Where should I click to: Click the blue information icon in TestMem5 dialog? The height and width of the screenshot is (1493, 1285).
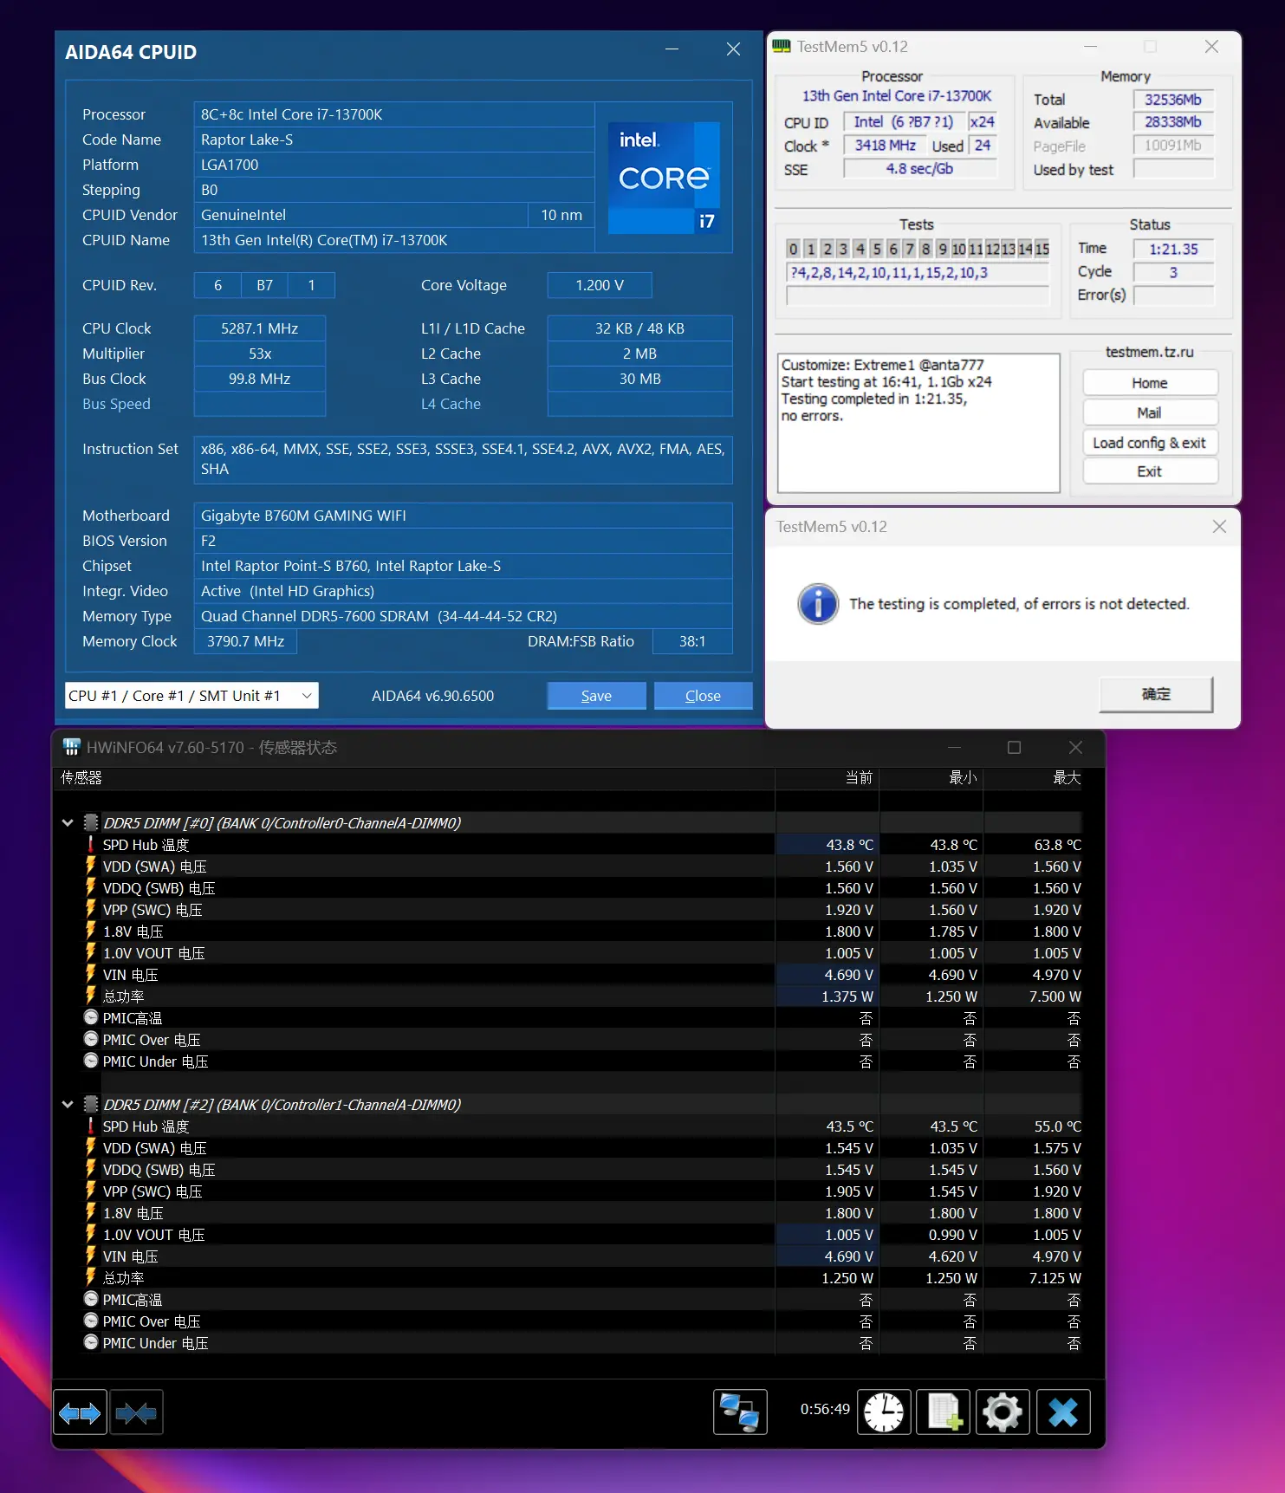tap(818, 604)
